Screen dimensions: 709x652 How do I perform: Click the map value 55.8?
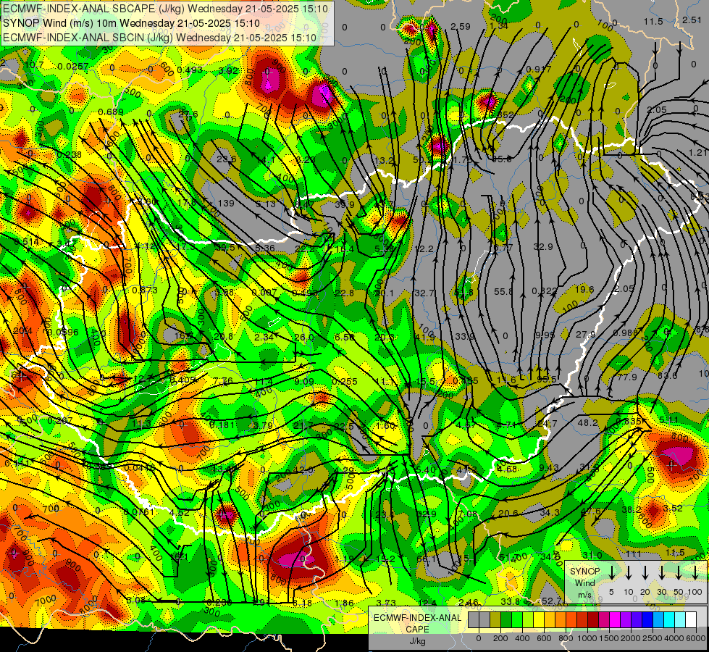503,291
